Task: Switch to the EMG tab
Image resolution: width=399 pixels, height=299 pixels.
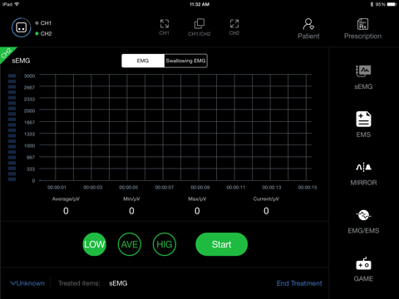Action: point(143,61)
